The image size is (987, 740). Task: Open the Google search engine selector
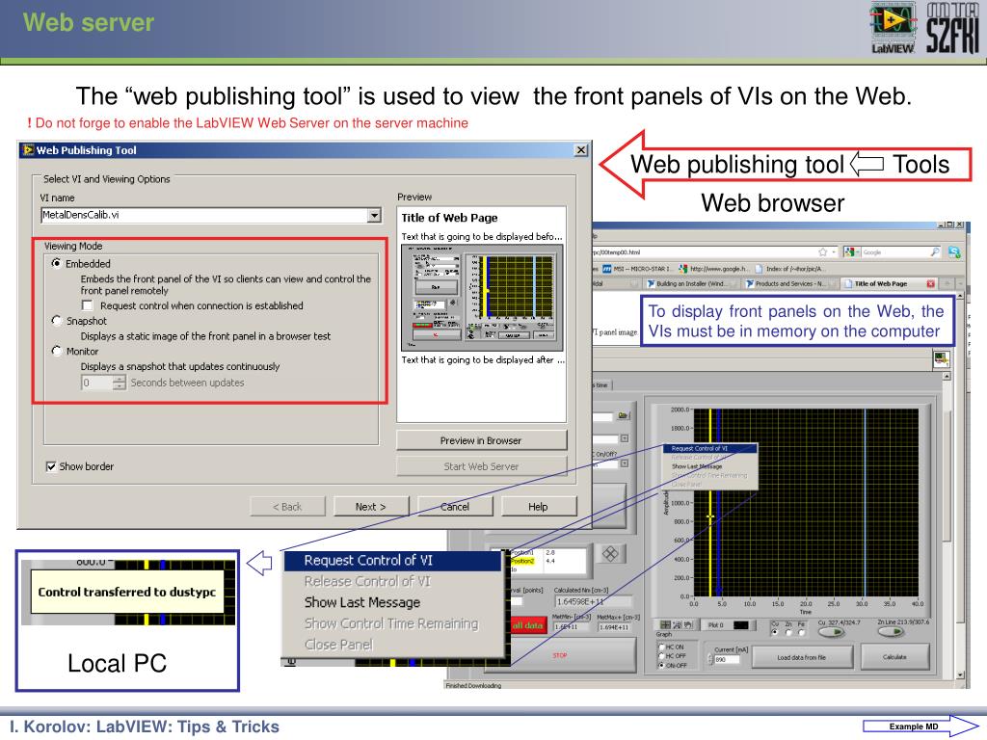[852, 251]
